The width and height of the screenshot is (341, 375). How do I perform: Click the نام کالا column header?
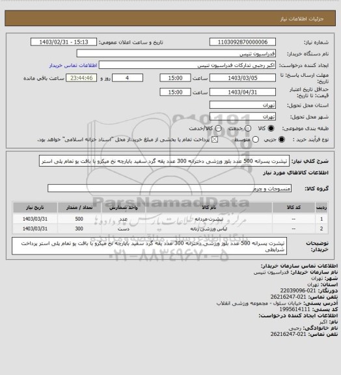click(x=209, y=207)
